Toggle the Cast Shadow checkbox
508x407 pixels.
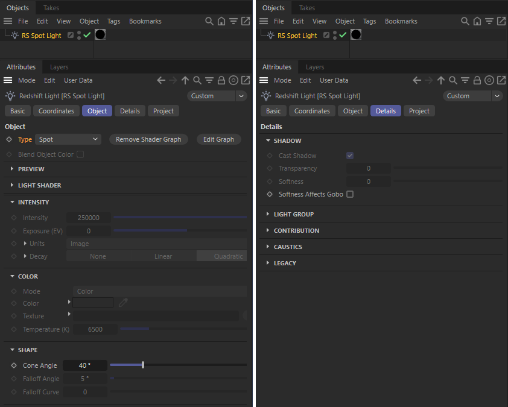(x=350, y=156)
